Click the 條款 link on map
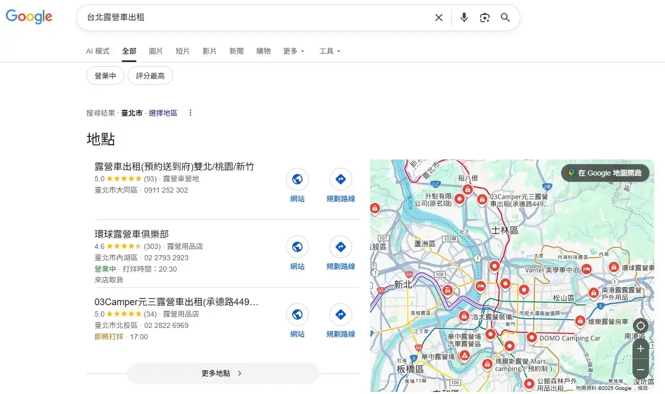 (643, 388)
